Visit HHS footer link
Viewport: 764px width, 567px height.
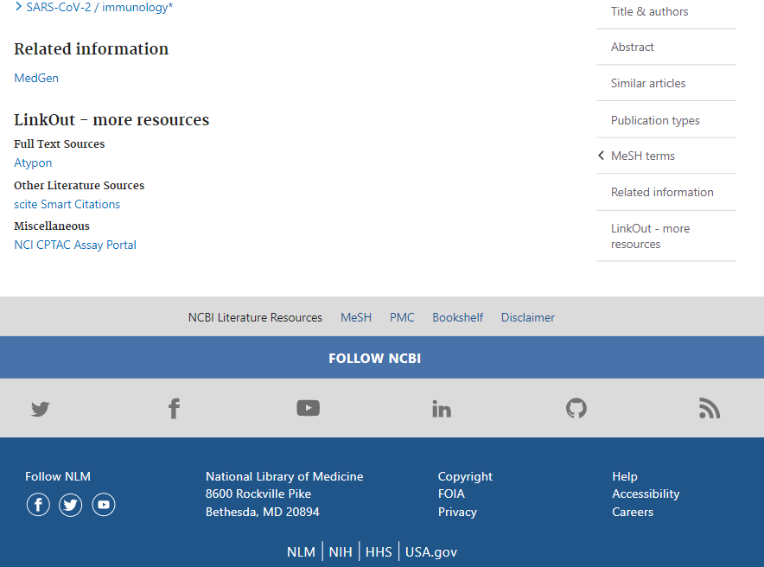coord(379,552)
